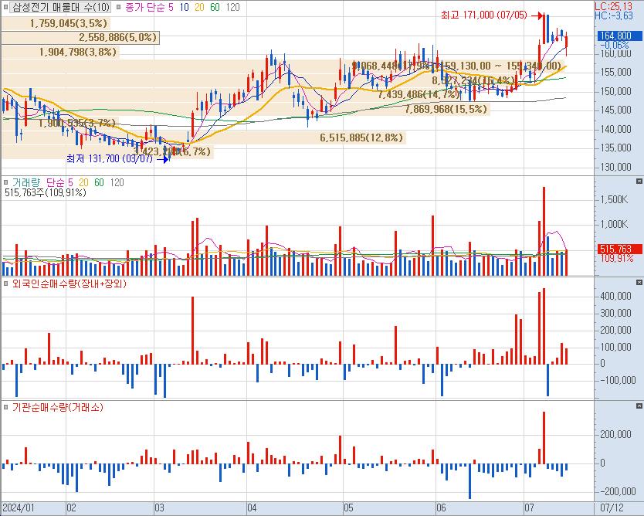
Task: Click square marker before 삼성전기 매물대 label
Action: tap(7, 7)
